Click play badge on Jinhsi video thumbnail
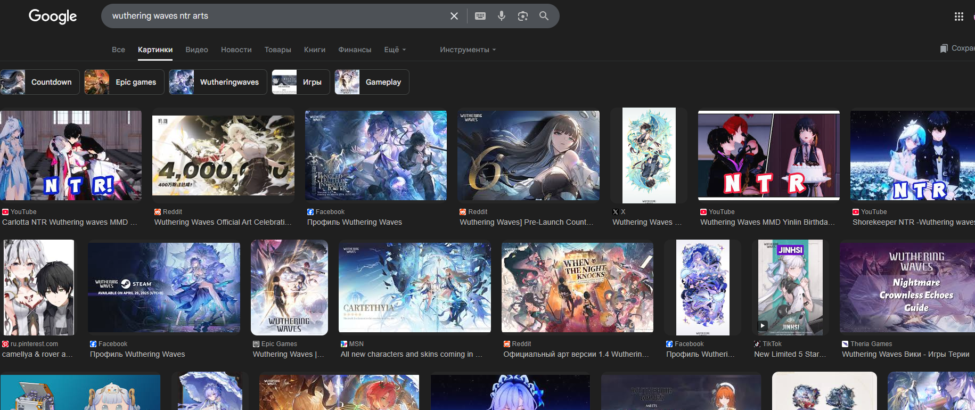The width and height of the screenshot is (975, 410). [763, 325]
